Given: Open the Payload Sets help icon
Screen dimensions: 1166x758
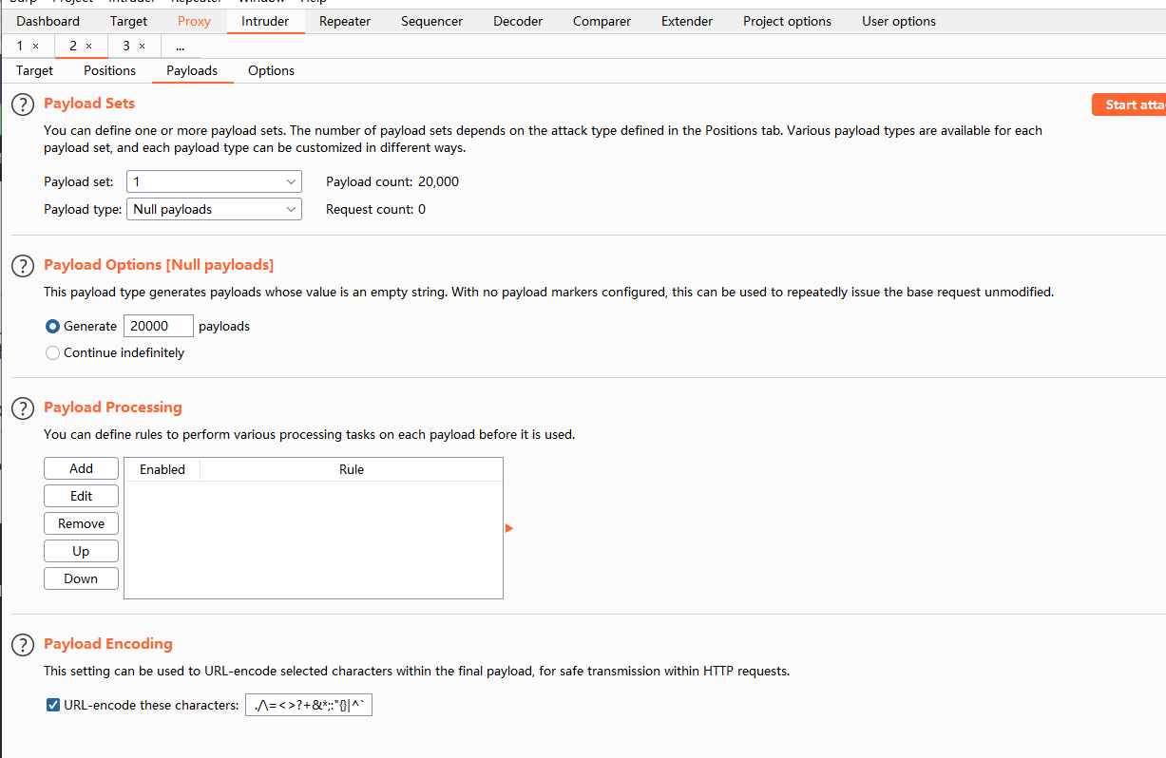Looking at the screenshot, I should coord(22,104).
